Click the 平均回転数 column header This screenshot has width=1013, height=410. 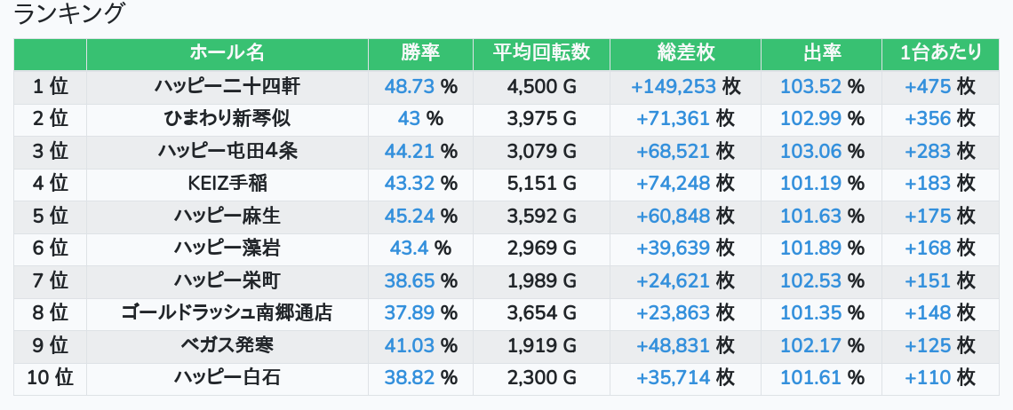(541, 53)
